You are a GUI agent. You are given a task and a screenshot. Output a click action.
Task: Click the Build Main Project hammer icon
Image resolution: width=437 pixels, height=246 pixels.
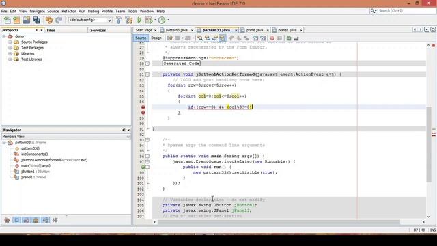[x=119, y=20]
